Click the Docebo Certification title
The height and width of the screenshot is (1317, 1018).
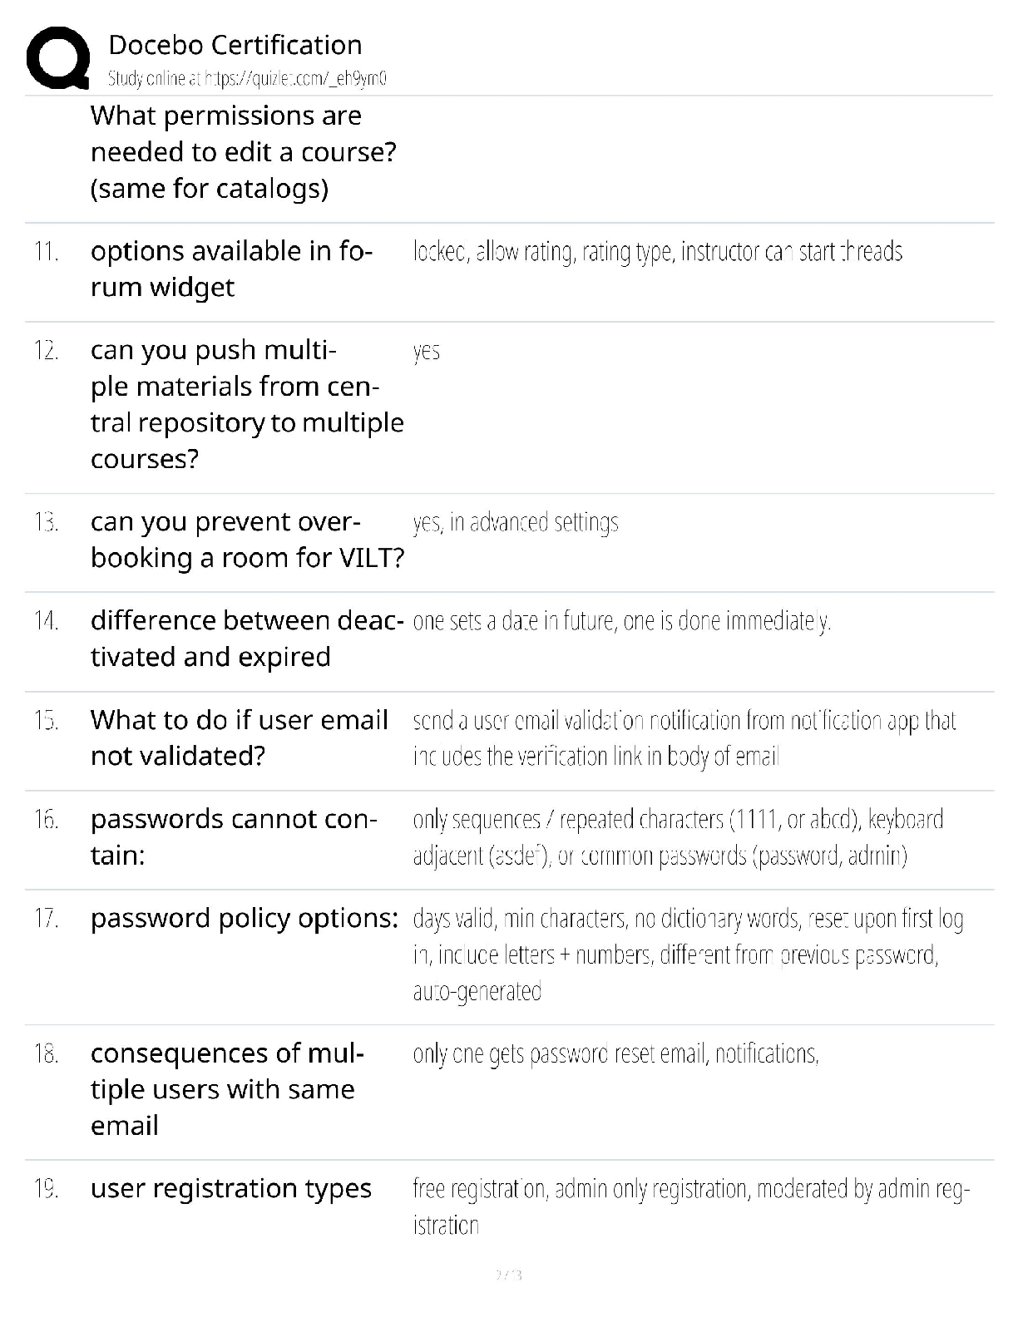pos(235,45)
